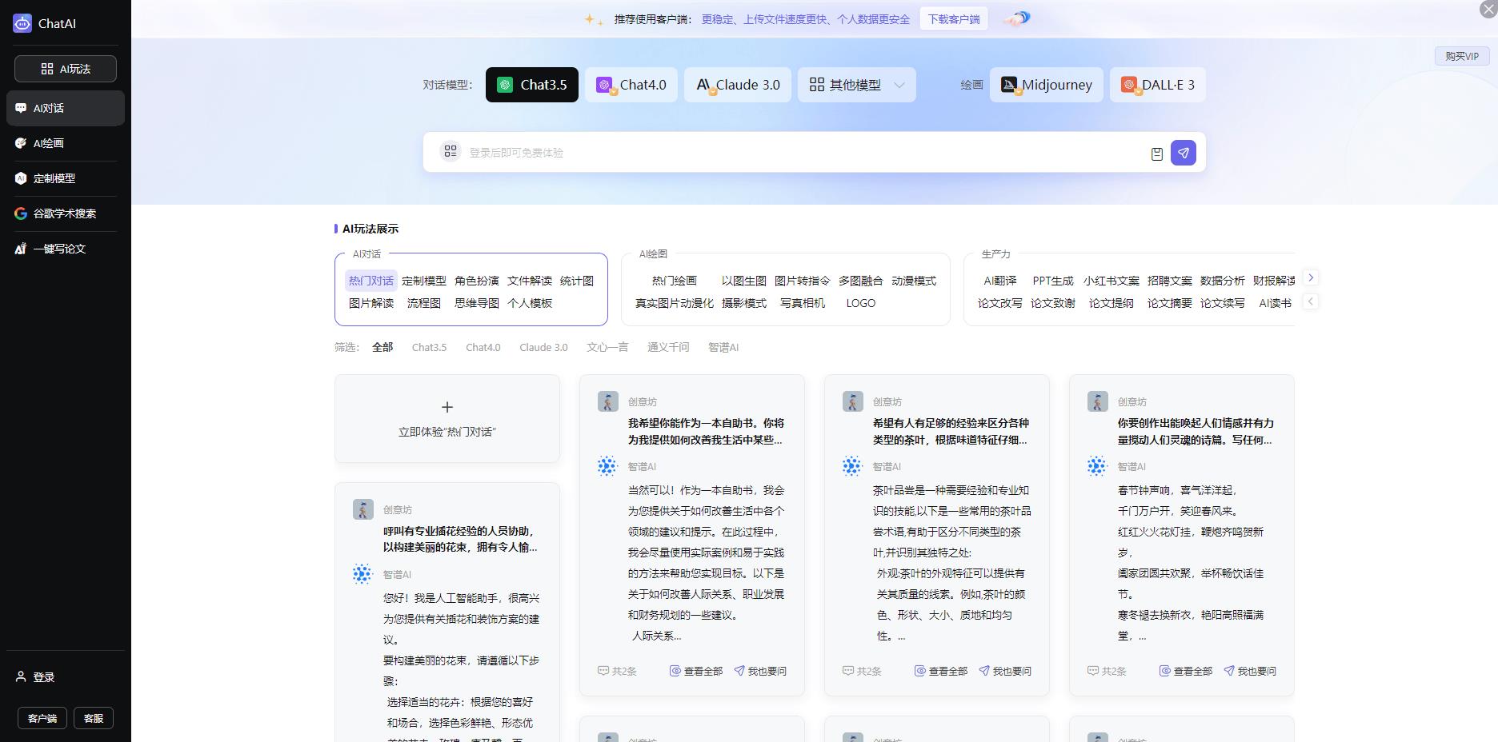Open 一键写论文 in the sidebar

59,249
